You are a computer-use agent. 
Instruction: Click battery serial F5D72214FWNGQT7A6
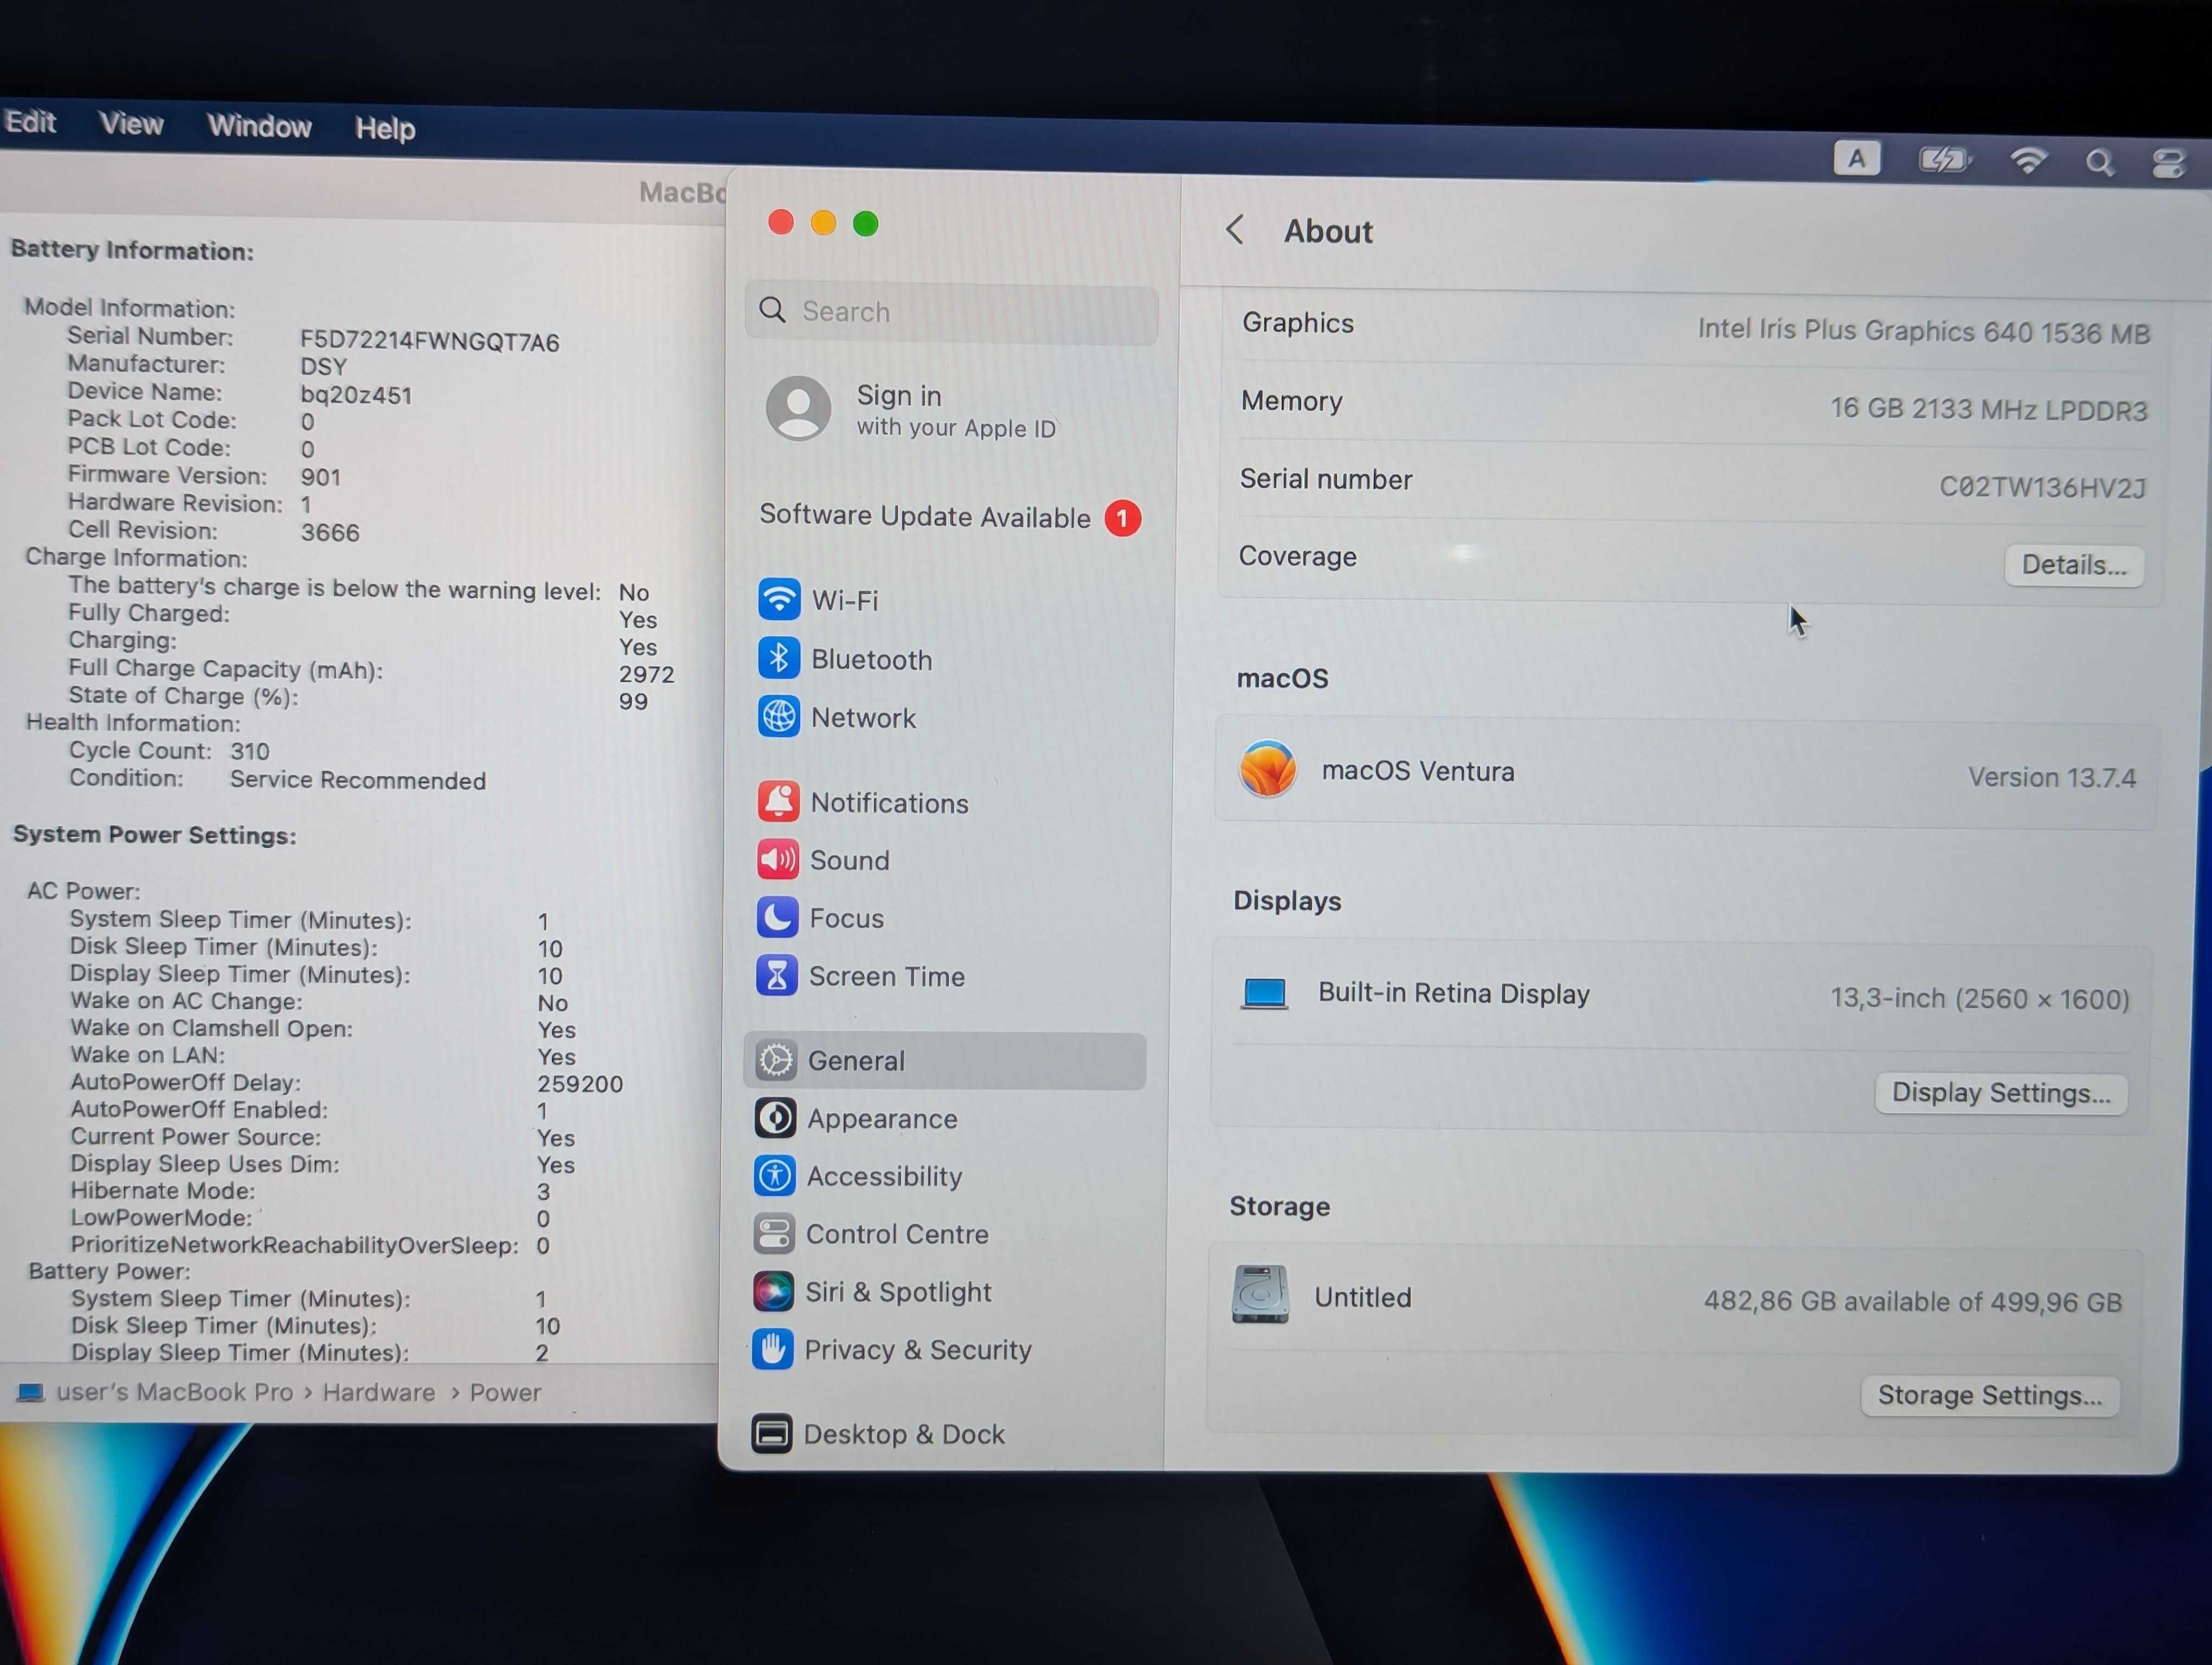(x=430, y=341)
